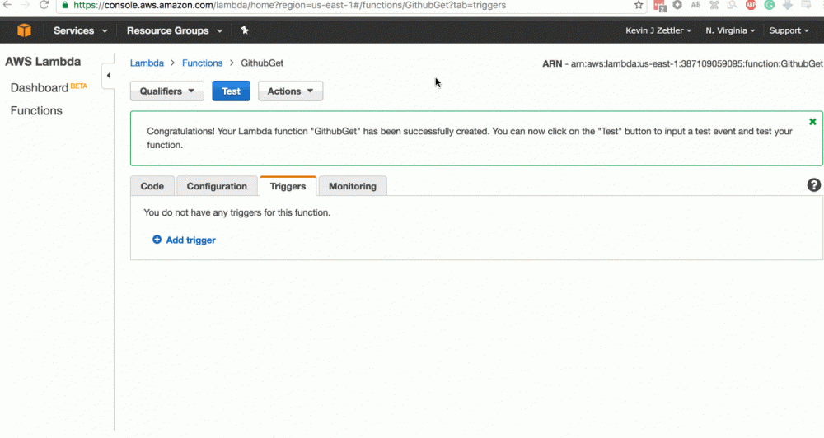Open the Grammarly extension icon
This screenshot has height=438, width=824.
coord(770,5)
